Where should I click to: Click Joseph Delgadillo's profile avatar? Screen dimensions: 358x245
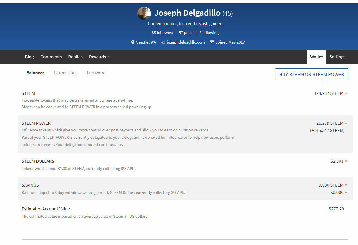144,13
